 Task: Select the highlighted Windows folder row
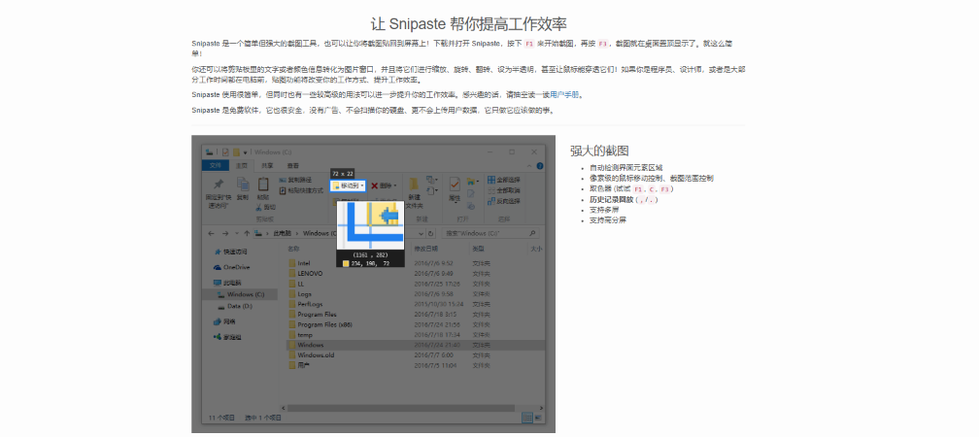pyautogui.click(x=417, y=345)
